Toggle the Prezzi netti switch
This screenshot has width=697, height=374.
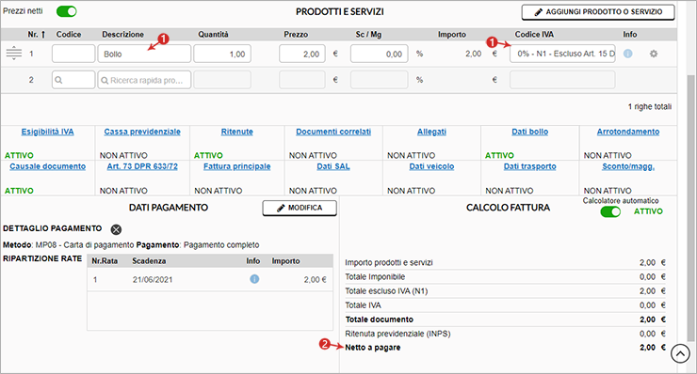(67, 11)
